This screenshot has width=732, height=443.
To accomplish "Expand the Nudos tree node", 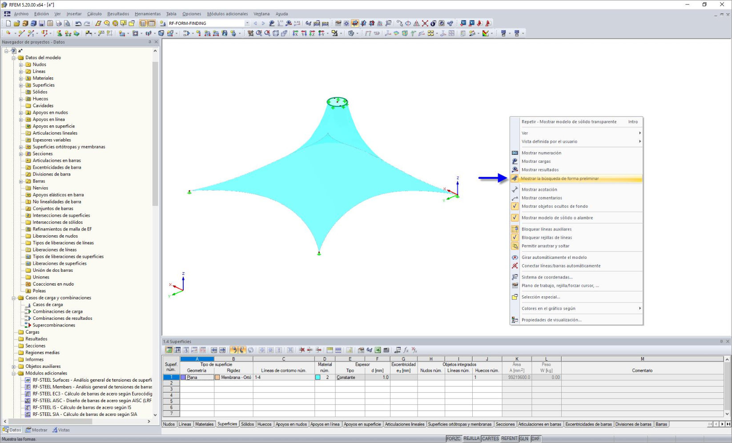I will (20, 64).
